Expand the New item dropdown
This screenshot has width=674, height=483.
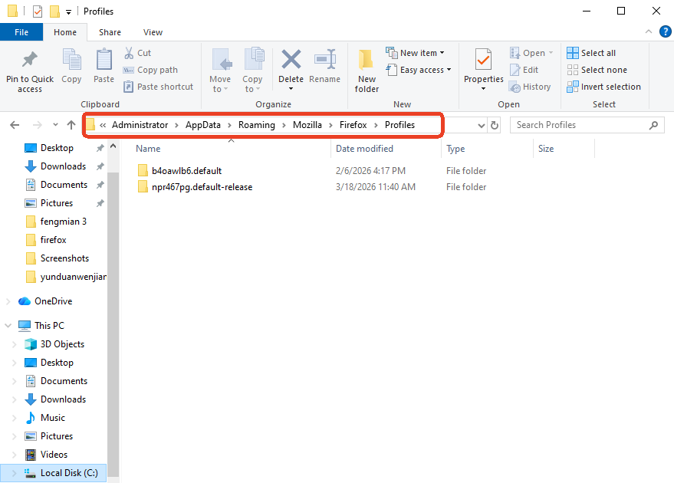tap(416, 52)
